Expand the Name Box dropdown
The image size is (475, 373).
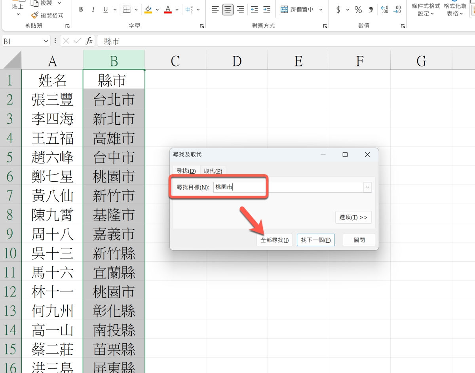click(46, 41)
